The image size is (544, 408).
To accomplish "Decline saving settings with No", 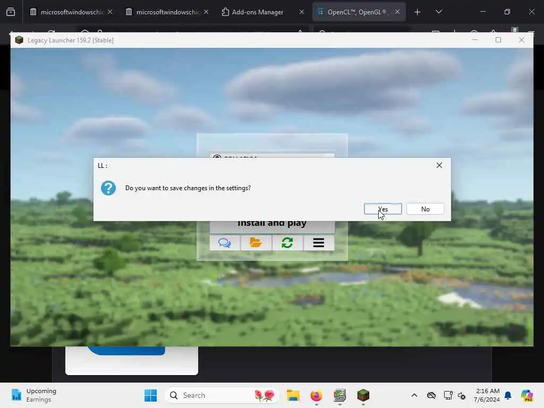I will (x=425, y=209).
